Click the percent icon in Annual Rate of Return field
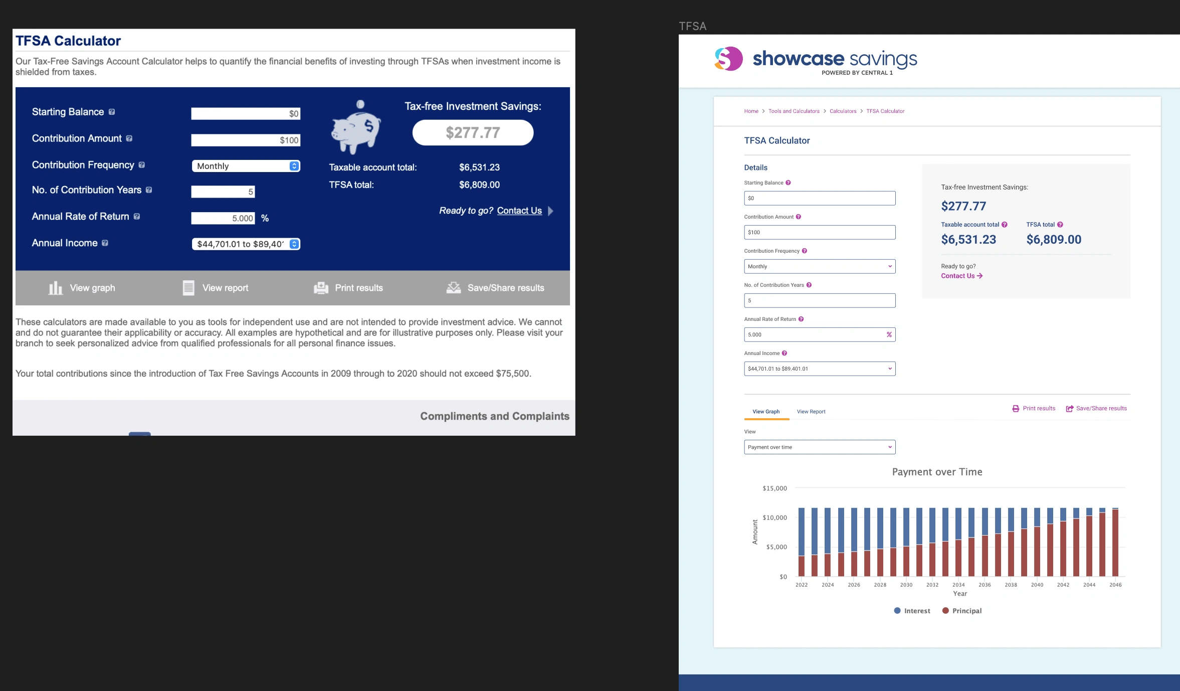 click(x=889, y=334)
